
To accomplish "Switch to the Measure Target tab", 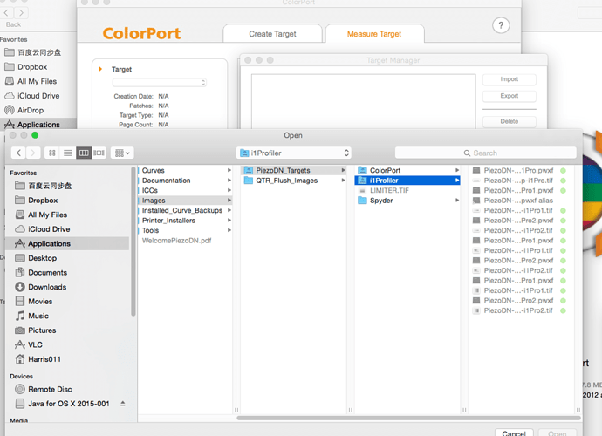I will point(374,34).
